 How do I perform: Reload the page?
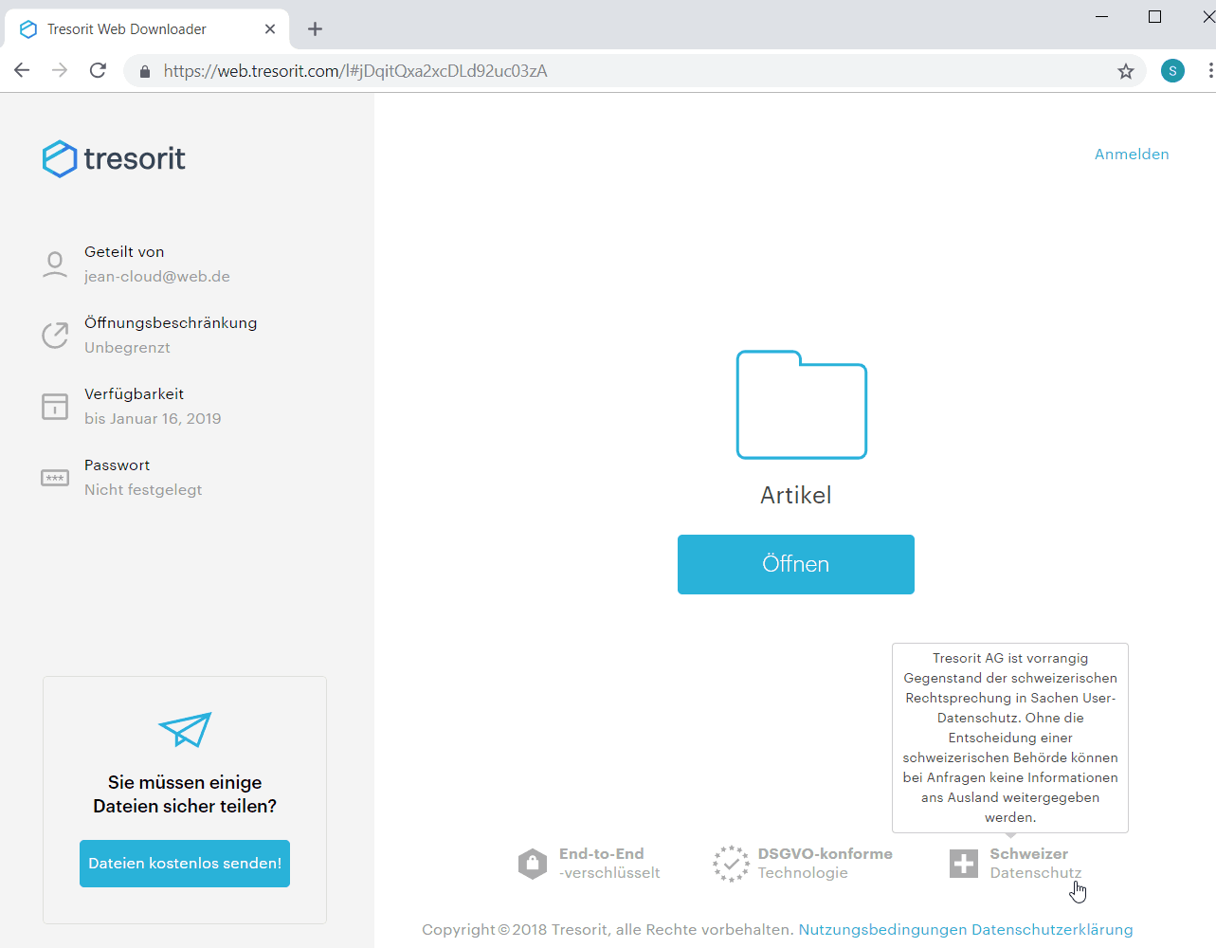pyautogui.click(x=98, y=71)
